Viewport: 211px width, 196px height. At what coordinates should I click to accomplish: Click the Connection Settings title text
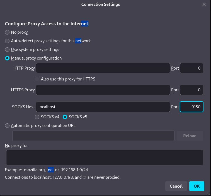(101, 4)
